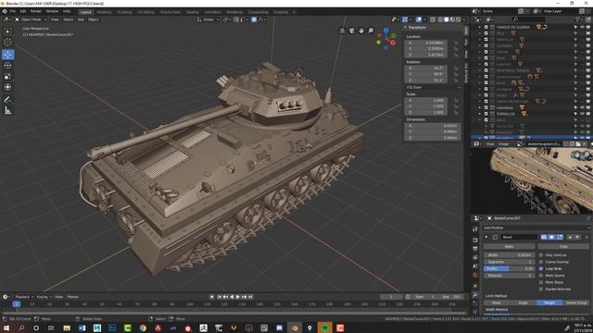593x333 pixels.
Task: Open the Object Mode dropdown
Action: pos(31,19)
